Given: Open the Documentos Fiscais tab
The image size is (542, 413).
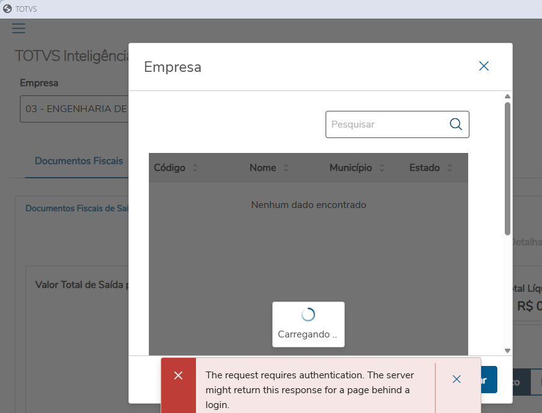Looking at the screenshot, I should point(79,161).
